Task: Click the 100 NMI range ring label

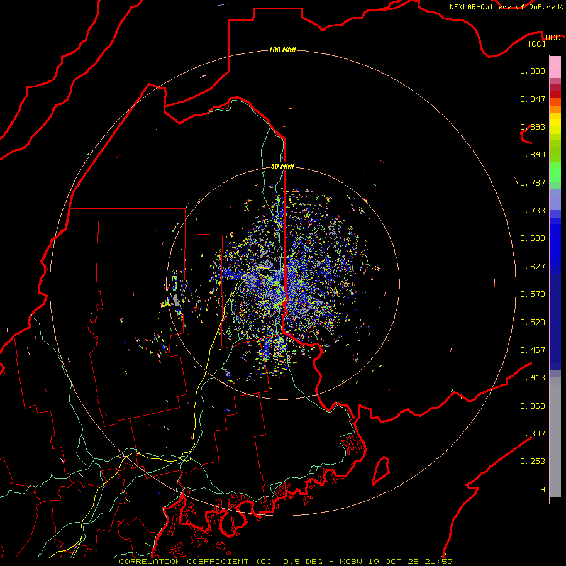Action: 282,50
